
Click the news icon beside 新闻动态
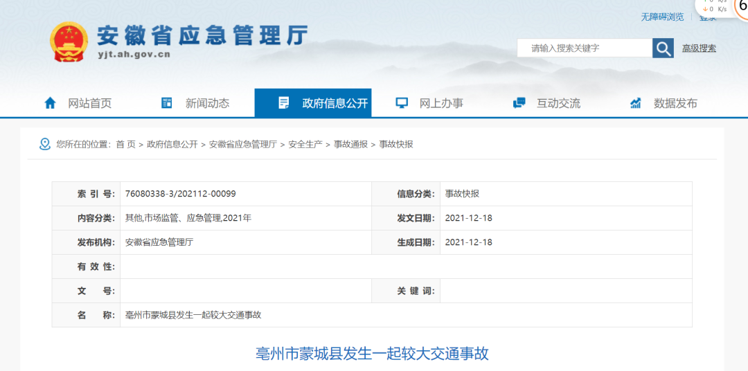pos(166,103)
